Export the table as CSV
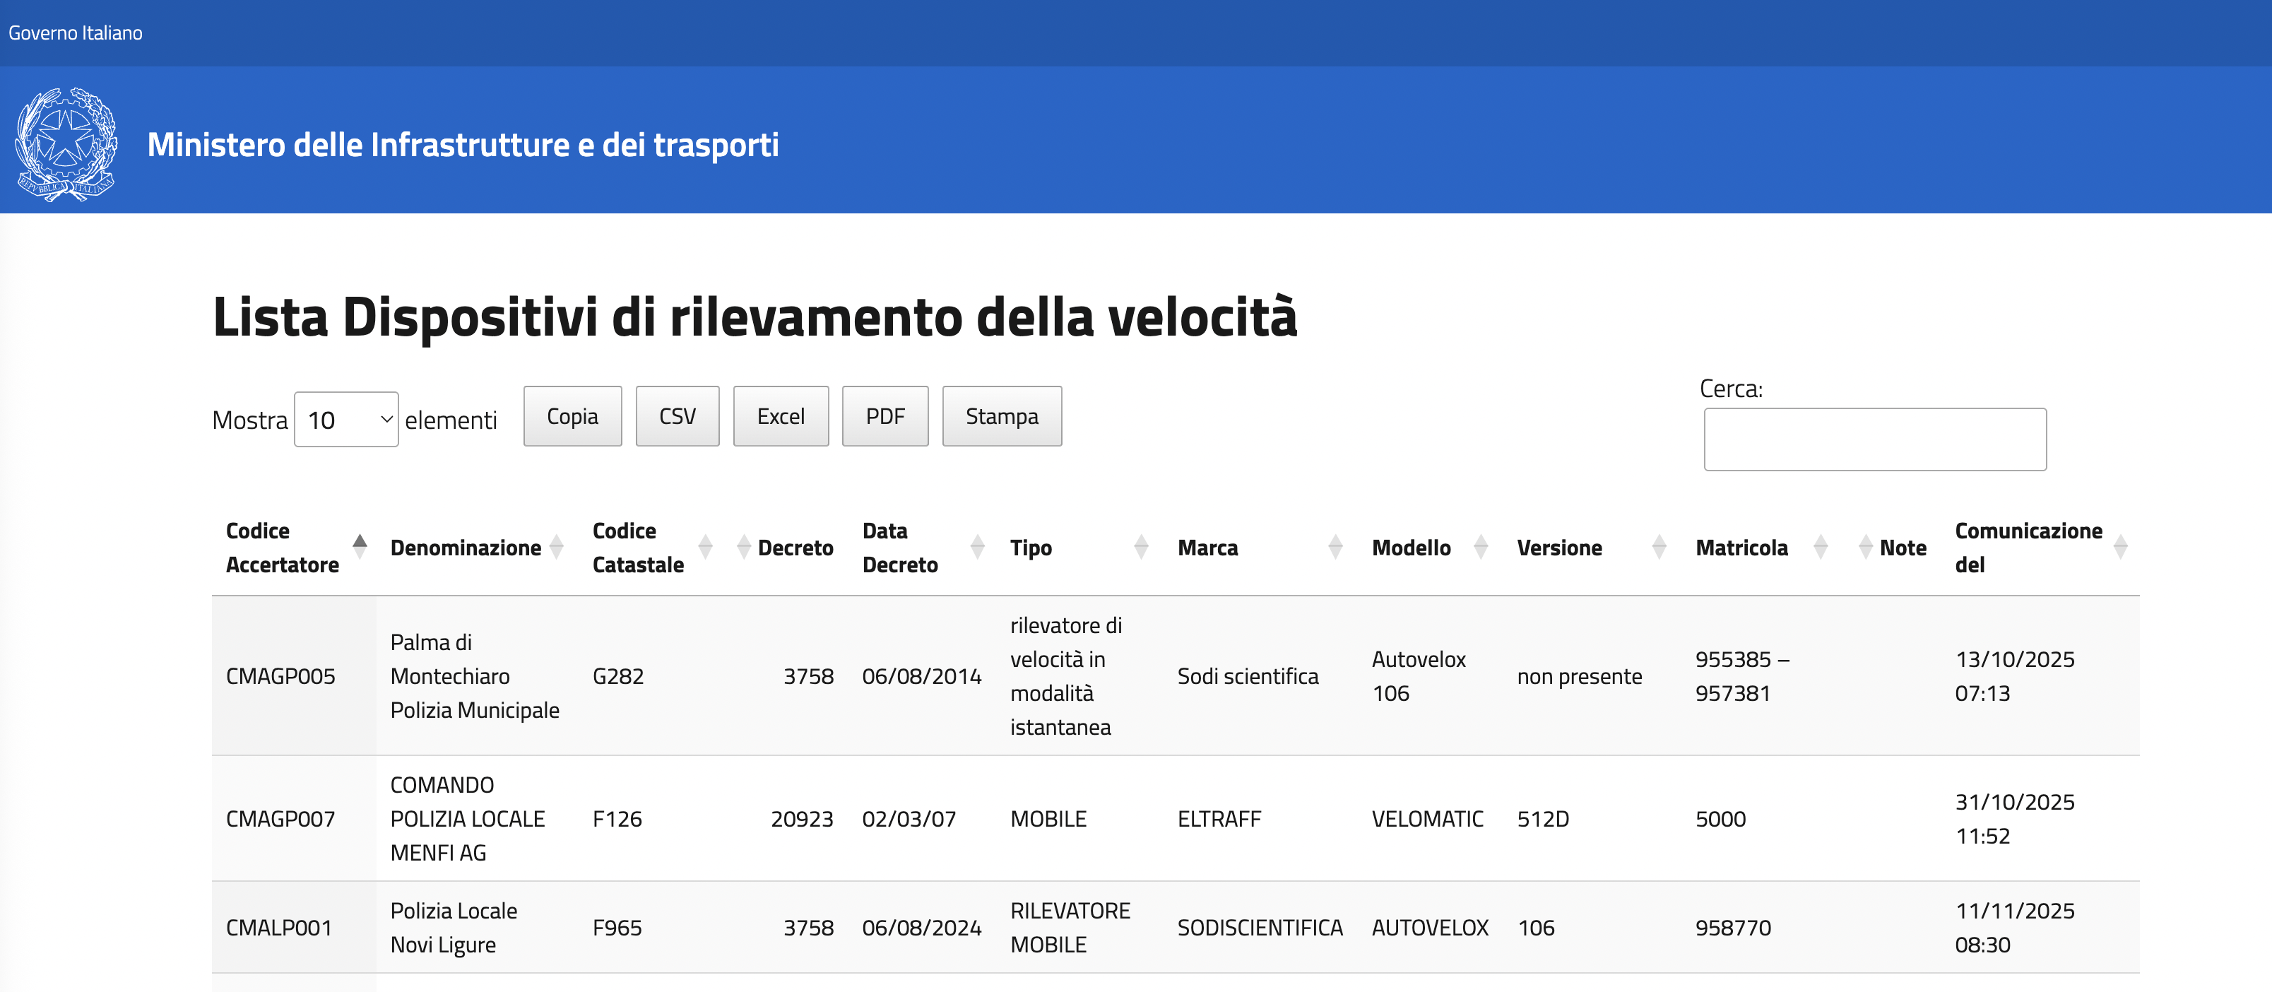Screen dimensions: 2272x992 [678, 416]
